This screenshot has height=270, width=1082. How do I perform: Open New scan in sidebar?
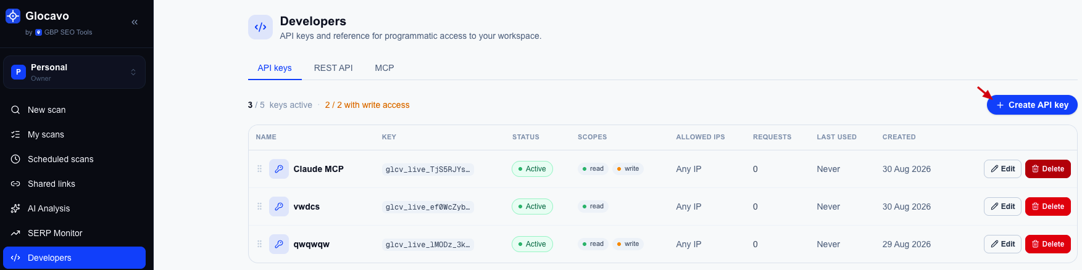click(75, 110)
